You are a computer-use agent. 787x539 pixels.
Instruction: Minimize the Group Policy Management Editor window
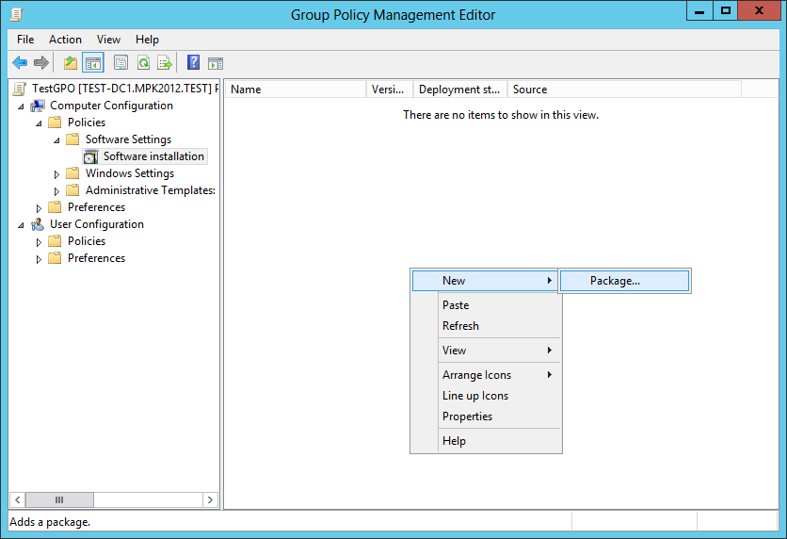(x=699, y=11)
